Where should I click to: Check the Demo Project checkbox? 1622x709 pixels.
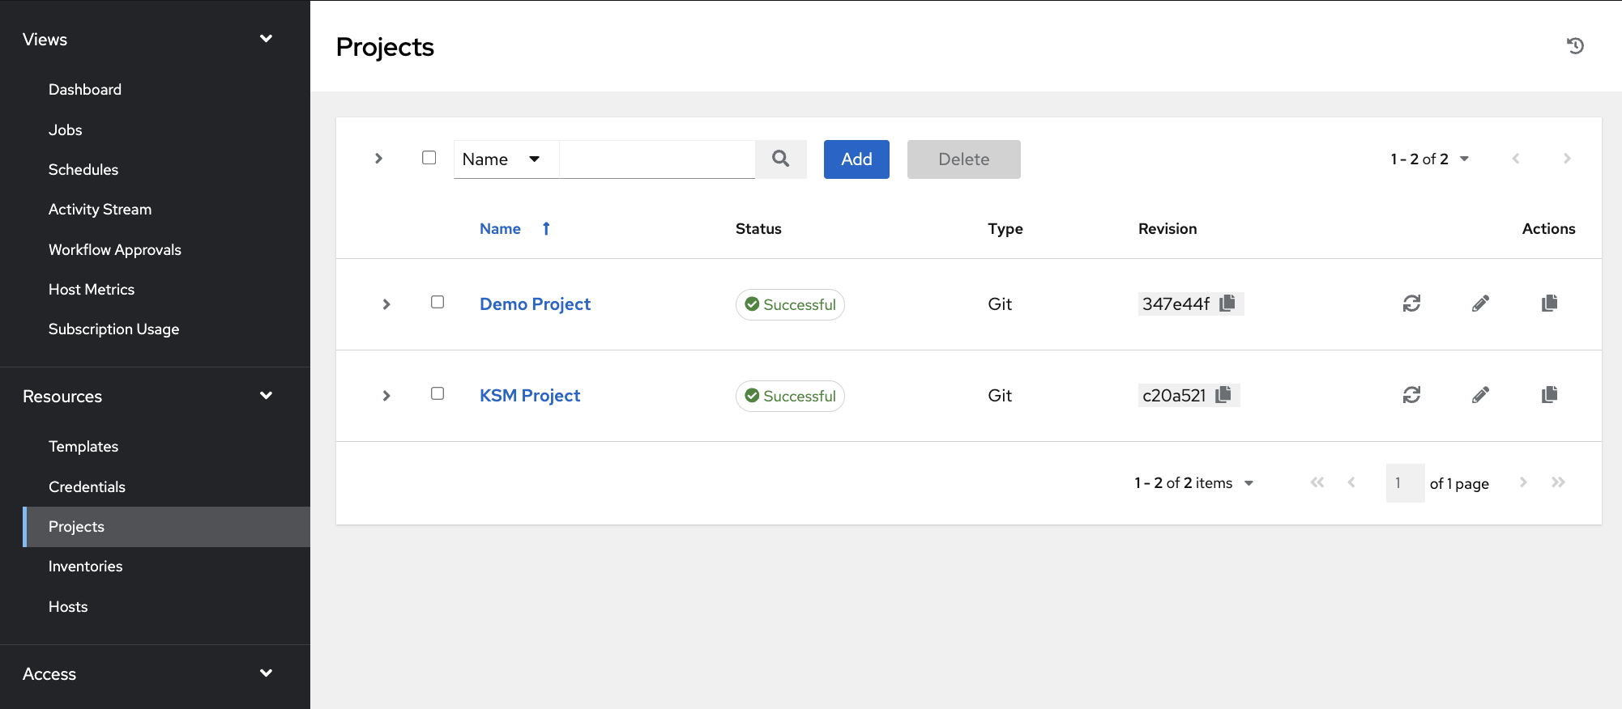(x=438, y=302)
